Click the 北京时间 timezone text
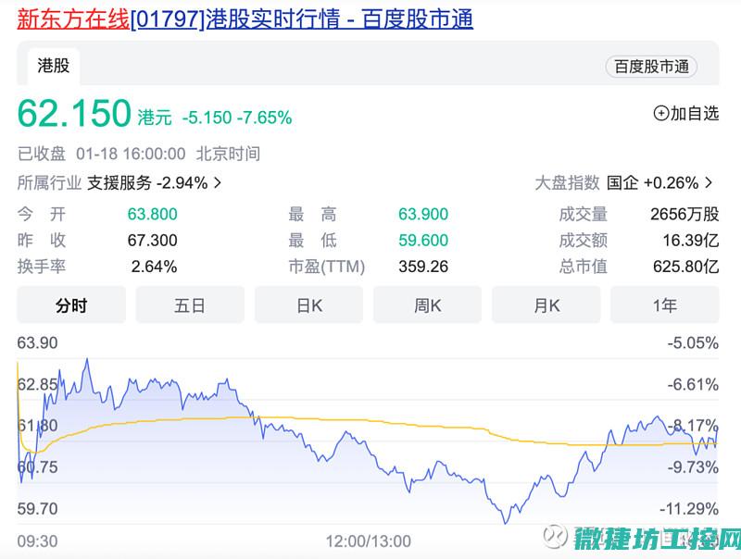741x559 pixels. [228, 154]
